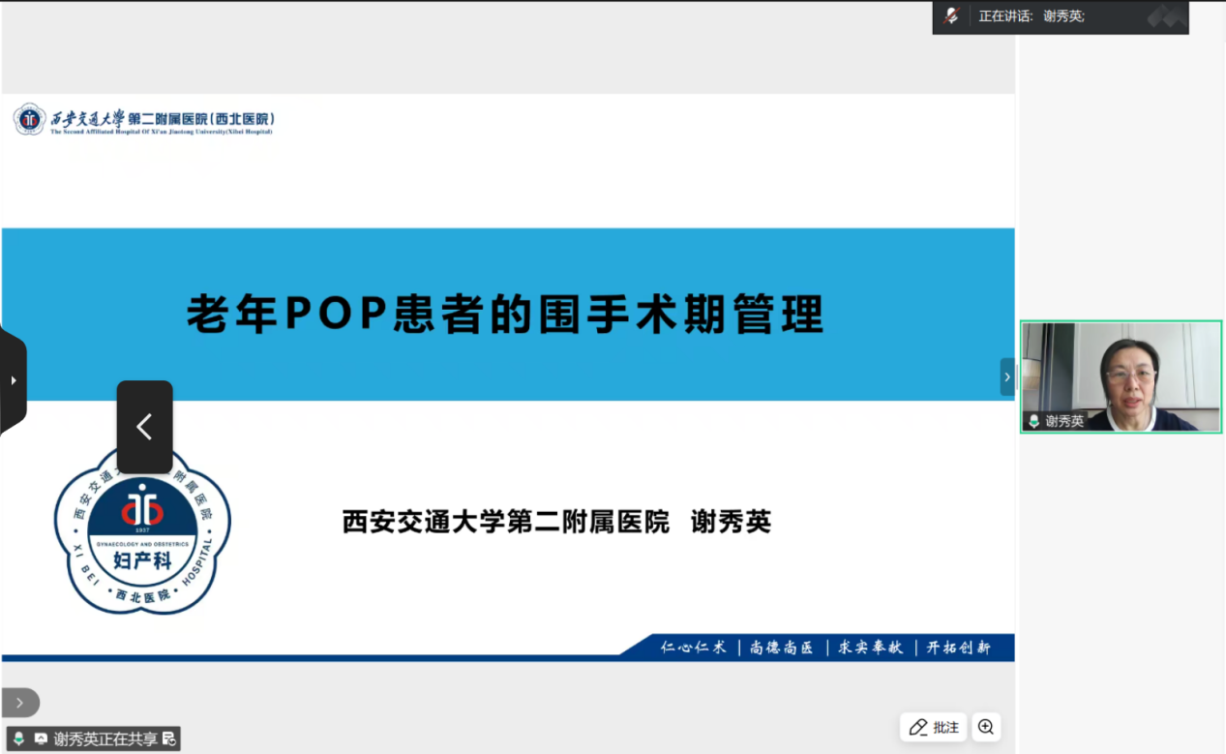Click the screen share icon in sharing status bar
Image resolution: width=1226 pixels, height=754 pixels.
[x=41, y=739]
